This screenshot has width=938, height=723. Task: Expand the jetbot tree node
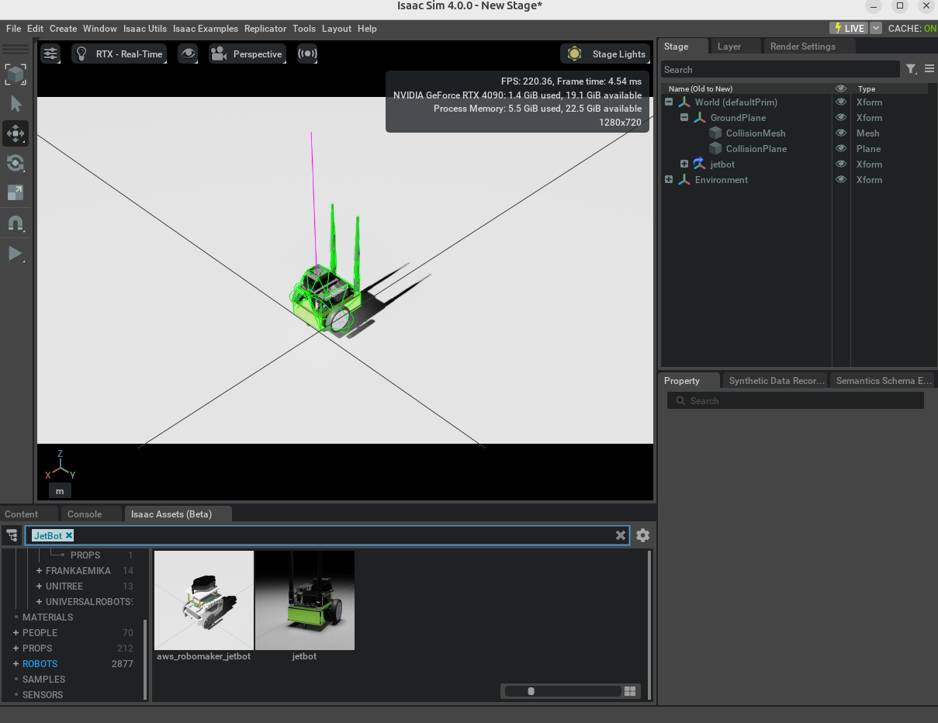point(684,164)
